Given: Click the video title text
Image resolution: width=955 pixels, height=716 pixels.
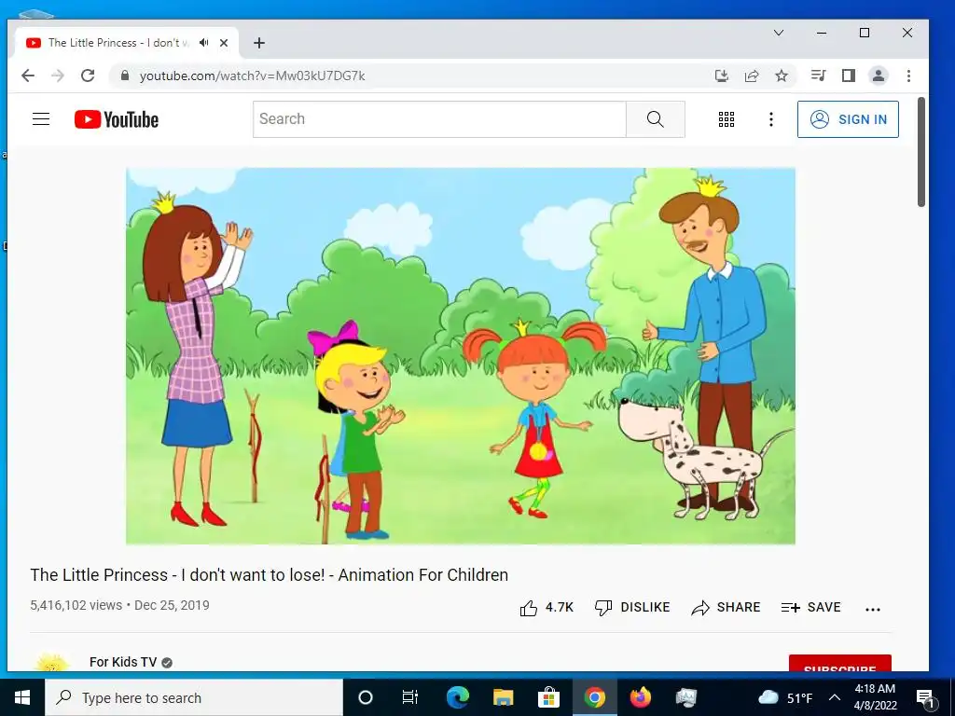Looking at the screenshot, I should 270,575.
